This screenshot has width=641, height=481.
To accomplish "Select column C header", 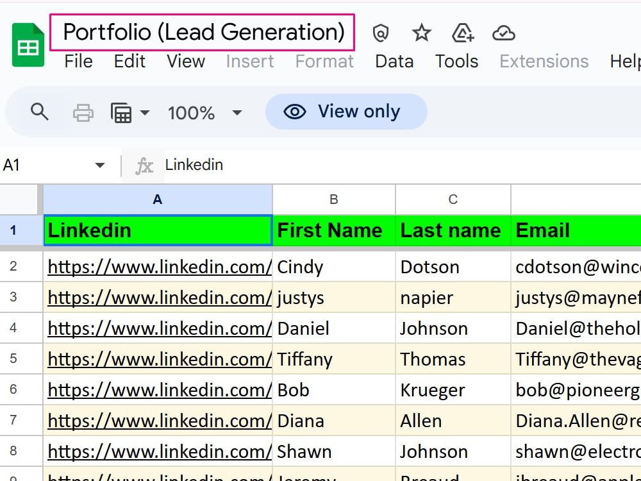I will pos(453,199).
